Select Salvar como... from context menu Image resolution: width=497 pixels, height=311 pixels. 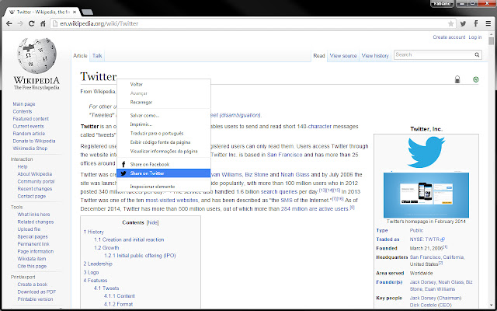coord(144,116)
